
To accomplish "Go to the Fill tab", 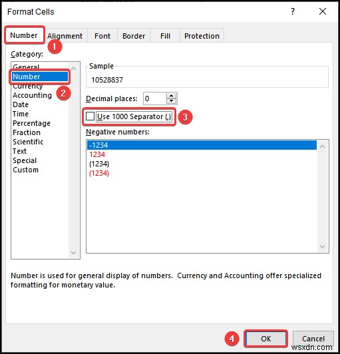I will [165, 36].
